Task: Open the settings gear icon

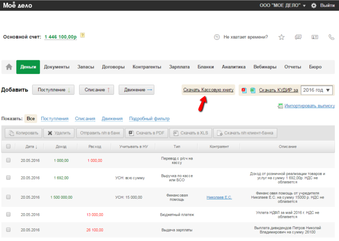Action: [314, 5]
